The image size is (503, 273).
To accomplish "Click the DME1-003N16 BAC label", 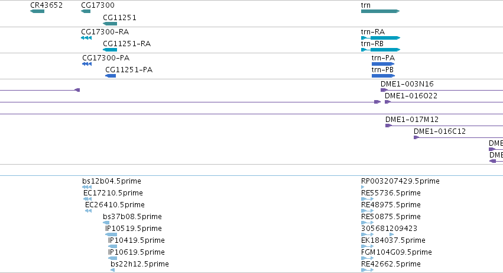I will click(407, 84).
